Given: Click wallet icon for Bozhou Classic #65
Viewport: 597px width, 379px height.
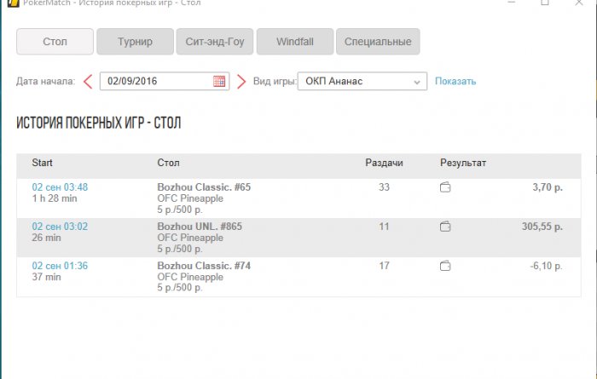Looking at the screenshot, I should coord(445,187).
